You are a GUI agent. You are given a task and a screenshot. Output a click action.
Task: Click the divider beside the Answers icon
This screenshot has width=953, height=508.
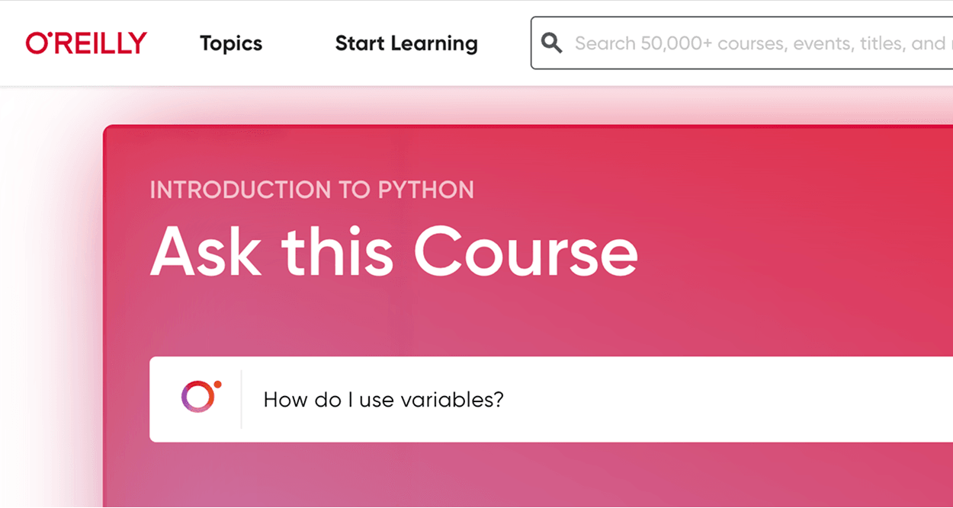pos(242,399)
